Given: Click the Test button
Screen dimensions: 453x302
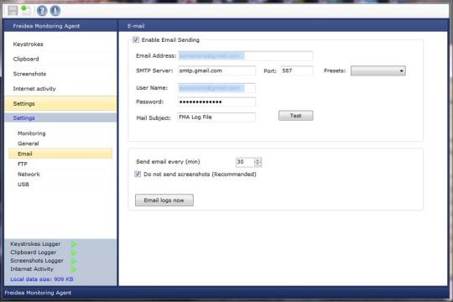Looking at the screenshot, I should 295,116.
